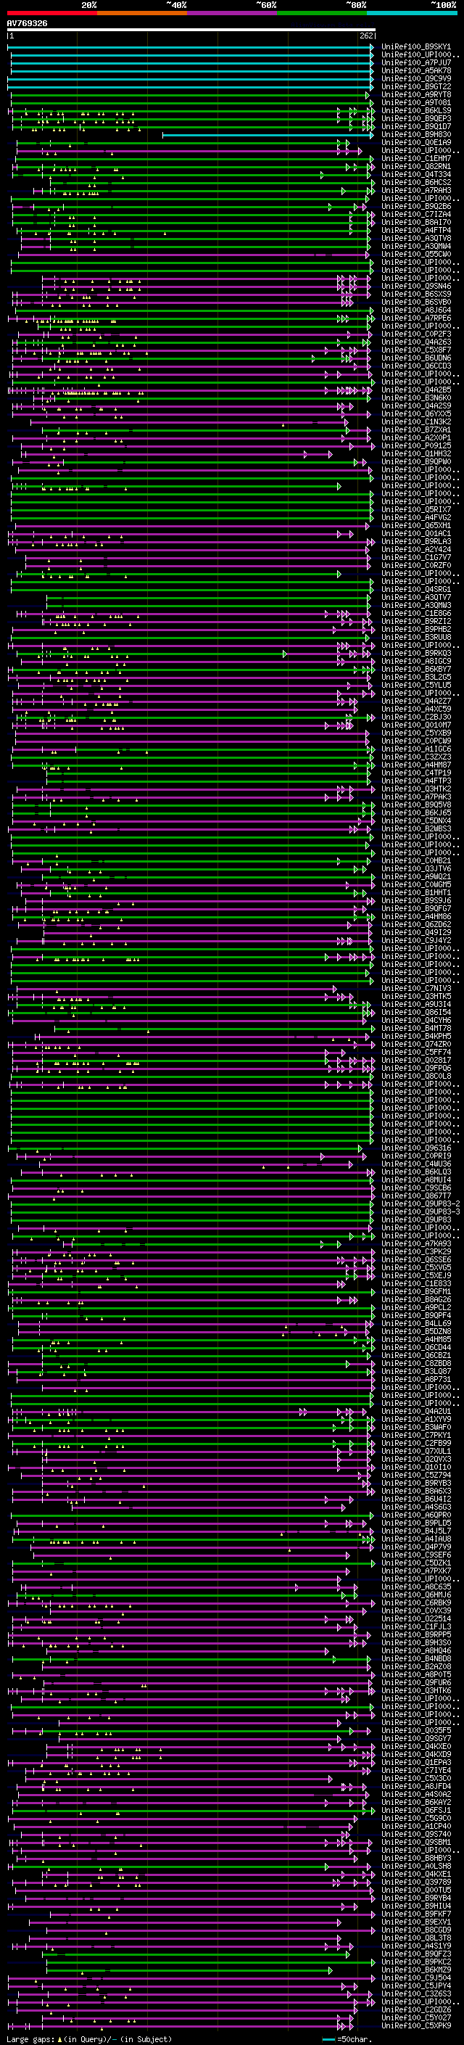Select the UniRef100_C7NIV3 label
Image resolution: width=464 pixels, height=2045 pixels.
click(415, 988)
